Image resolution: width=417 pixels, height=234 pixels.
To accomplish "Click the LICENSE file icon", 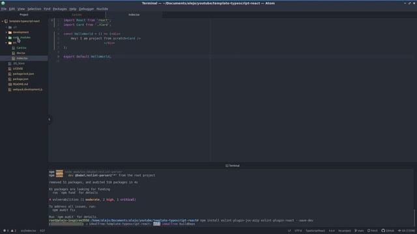I will click(10, 68).
